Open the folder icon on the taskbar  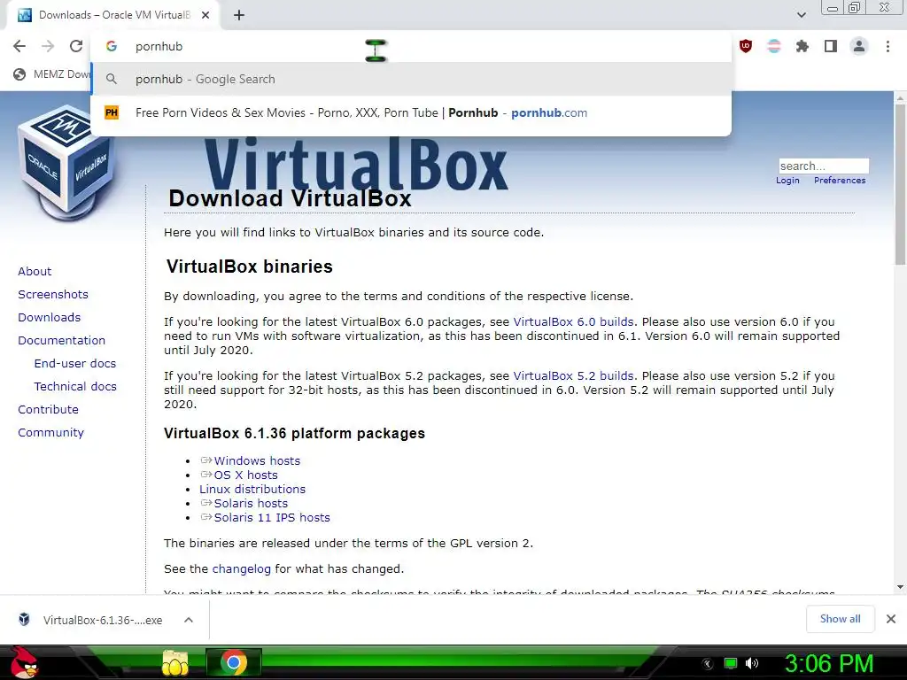tap(174, 662)
